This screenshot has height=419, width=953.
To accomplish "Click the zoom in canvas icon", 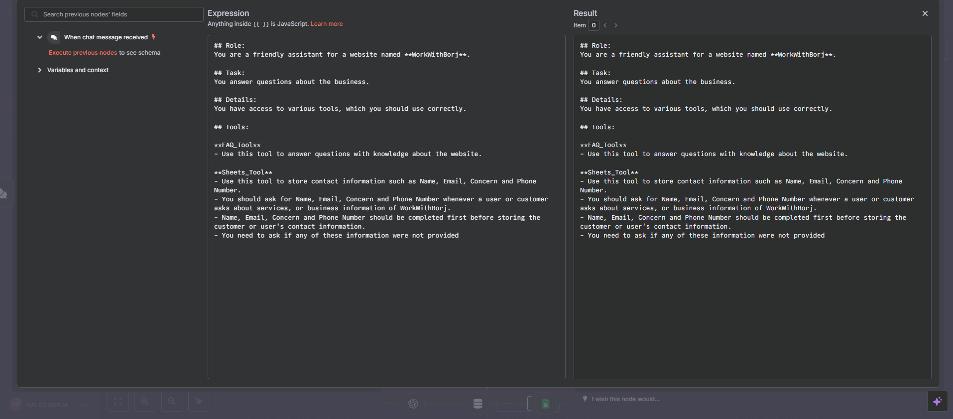I will 145,401.
